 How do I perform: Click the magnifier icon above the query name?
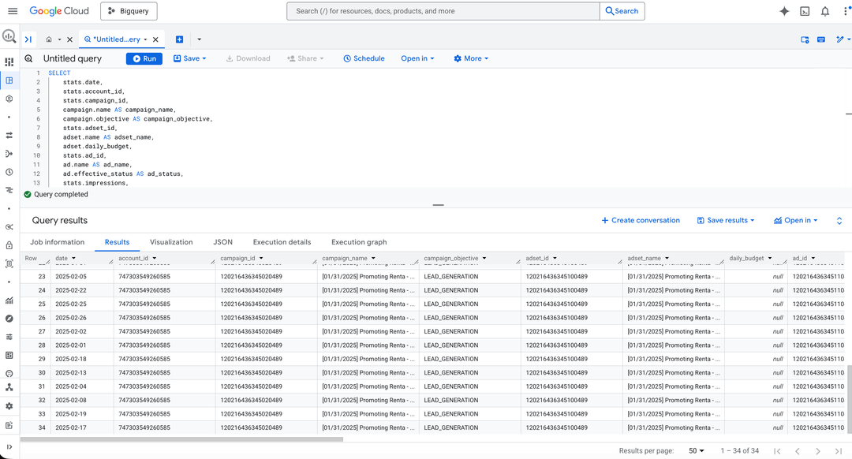click(x=28, y=58)
